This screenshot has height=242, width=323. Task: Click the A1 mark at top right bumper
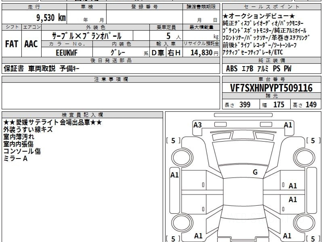click(288, 125)
